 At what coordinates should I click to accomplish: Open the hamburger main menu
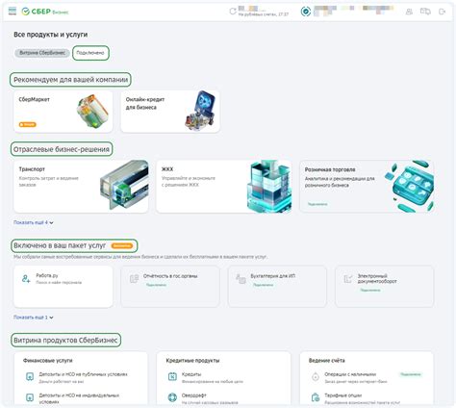[13, 12]
